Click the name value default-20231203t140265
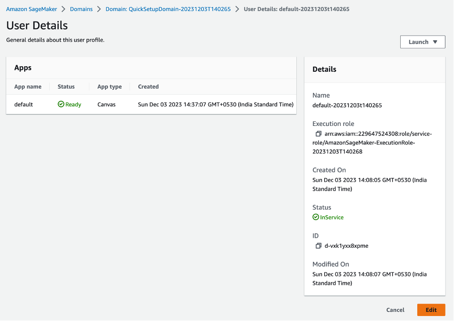The width and height of the screenshot is (454, 321). click(347, 105)
